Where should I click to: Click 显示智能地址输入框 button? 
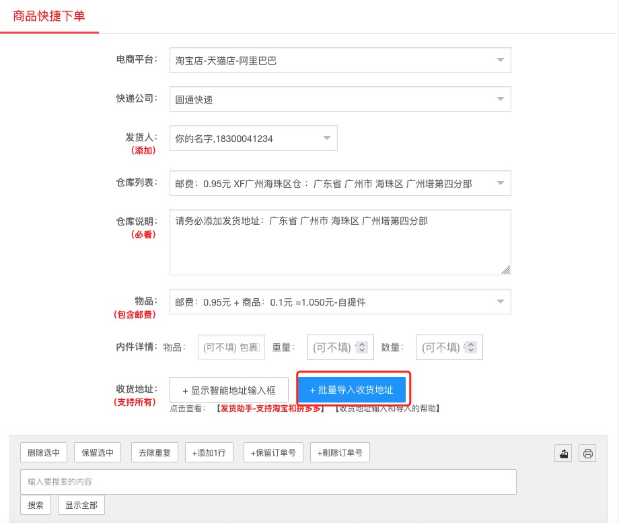point(229,390)
